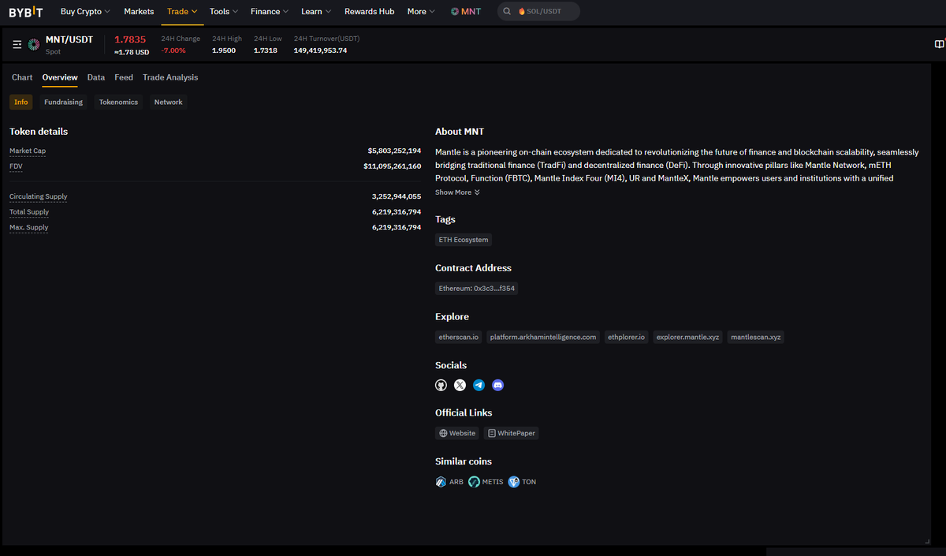Click the hamburger menu icon beside MNT/USDT
The width and height of the screenshot is (946, 556).
click(x=17, y=45)
